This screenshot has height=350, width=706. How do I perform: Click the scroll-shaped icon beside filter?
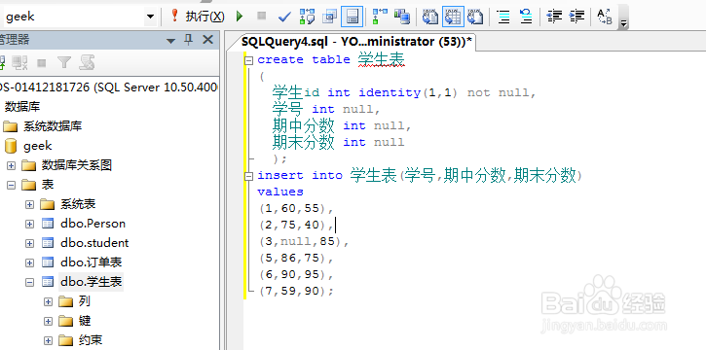[87, 63]
